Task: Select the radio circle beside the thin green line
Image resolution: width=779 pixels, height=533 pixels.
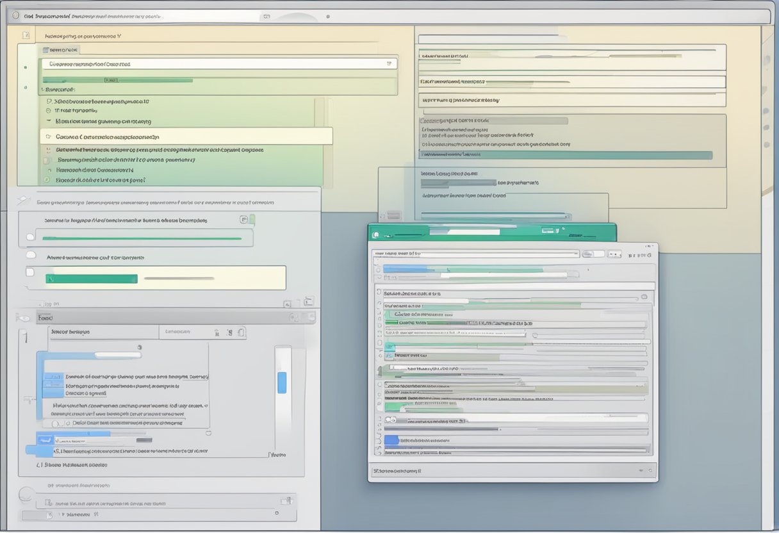Action: coord(29,238)
